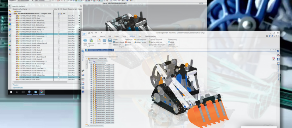Click the Save icon in SAP PLM ribbon
Viewport: 292px width, 128px height.
[110, 41]
